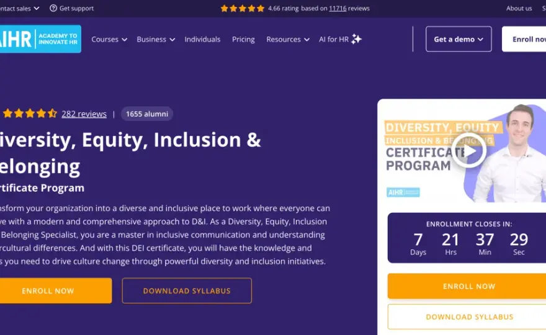546x335 pixels.
Task: Click the '21 Hrs' countdown value
Action: 450,244
